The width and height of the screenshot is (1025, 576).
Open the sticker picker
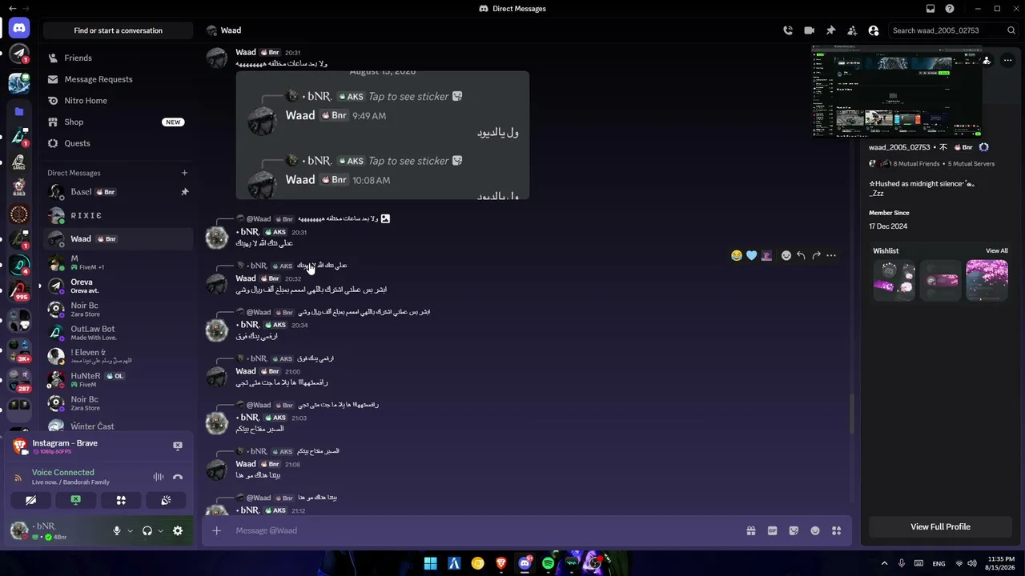pyautogui.click(x=794, y=530)
